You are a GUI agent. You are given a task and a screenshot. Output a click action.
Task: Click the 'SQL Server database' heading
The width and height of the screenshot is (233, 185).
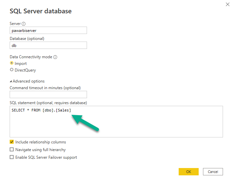pos(41,11)
